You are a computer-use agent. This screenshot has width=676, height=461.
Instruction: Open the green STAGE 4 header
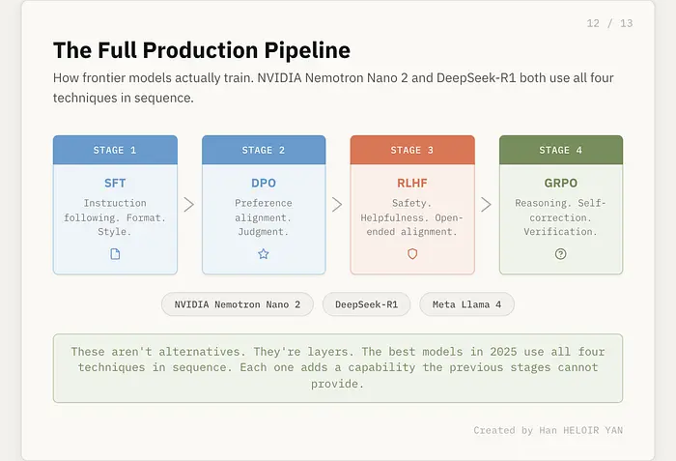pyautogui.click(x=561, y=150)
